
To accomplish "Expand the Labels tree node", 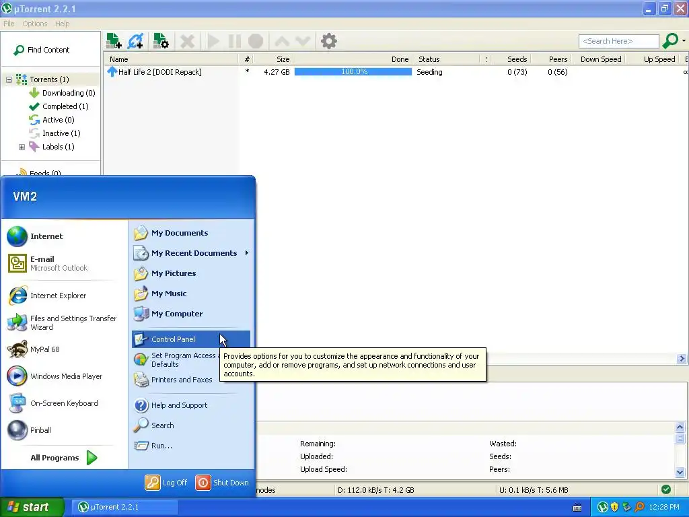I will pos(22,147).
